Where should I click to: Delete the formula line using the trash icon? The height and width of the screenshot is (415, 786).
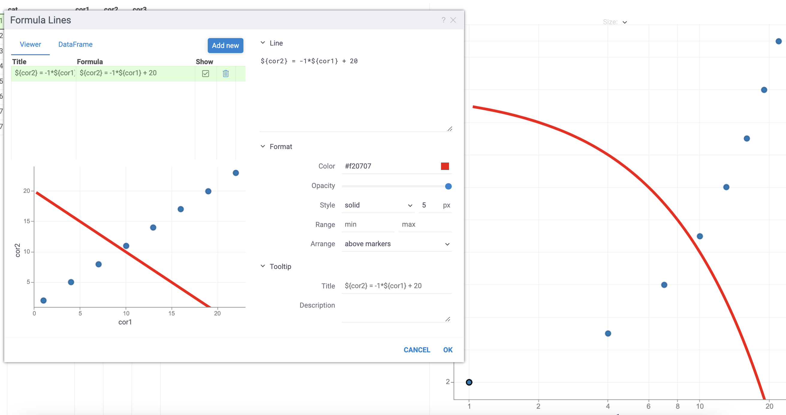(225, 73)
